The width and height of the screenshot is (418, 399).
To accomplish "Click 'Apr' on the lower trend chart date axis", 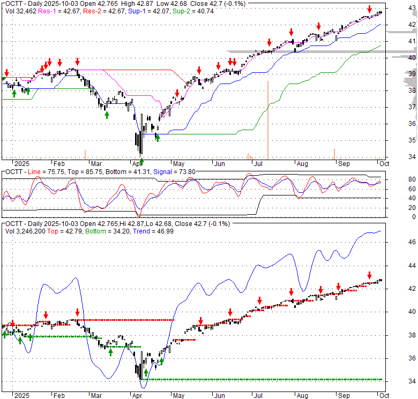I will [x=137, y=396].
